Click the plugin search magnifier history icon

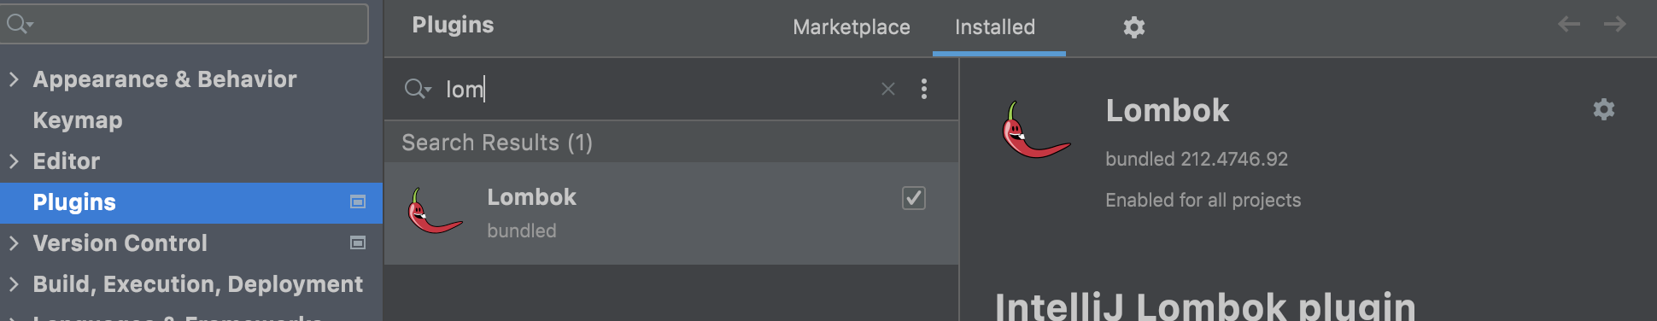417,89
